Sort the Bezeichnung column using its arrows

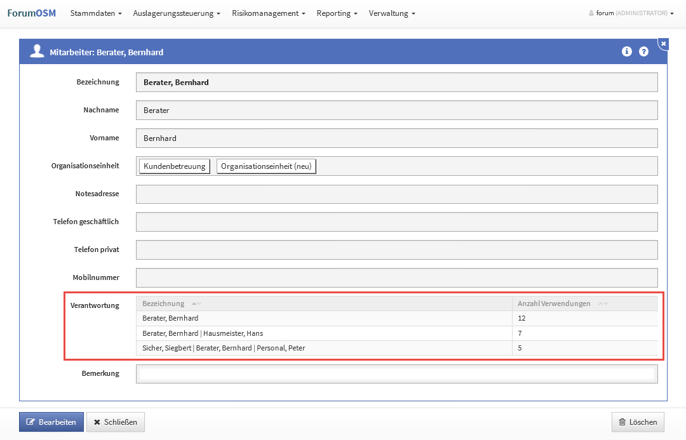pyautogui.click(x=196, y=303)
